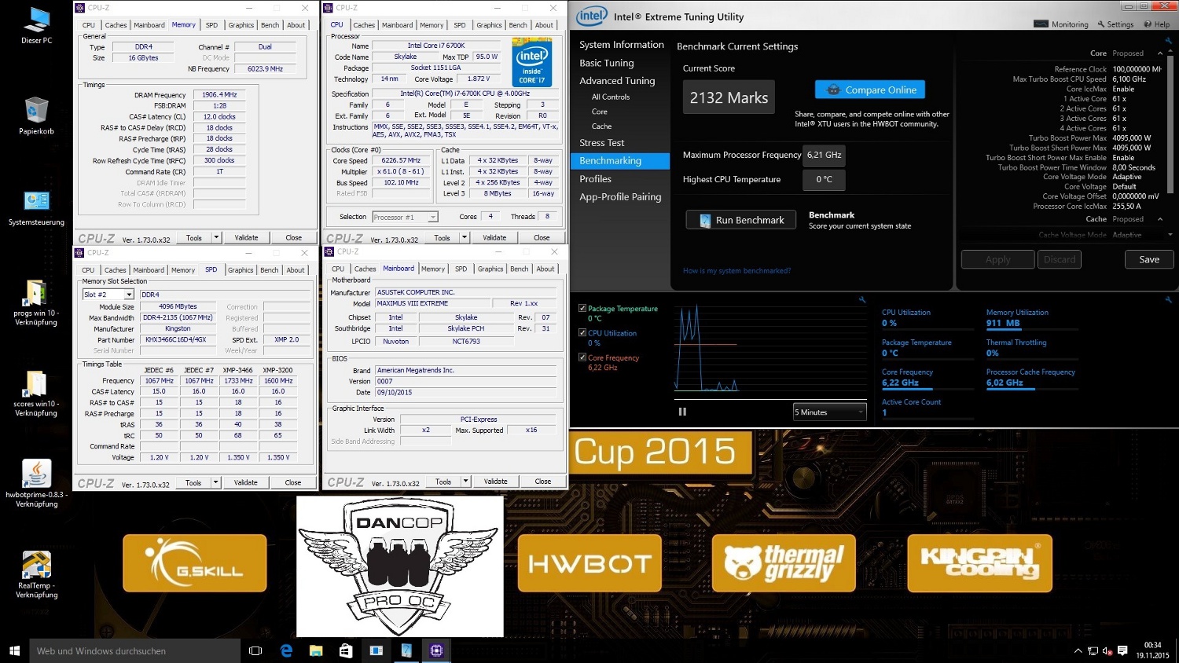1179x663 pixels.
Task: Open scores win10 shortcut icon
Action: click(x=36, y=394)
